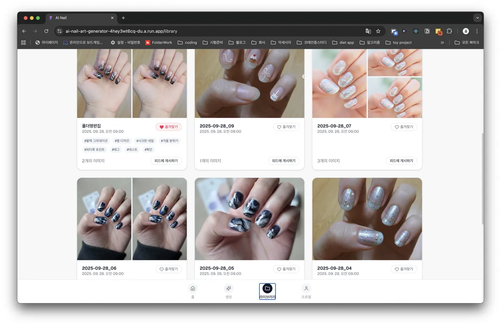Click the Chrome profile avatar
Viewport: 501px width, 326px height.
point(466,31)
